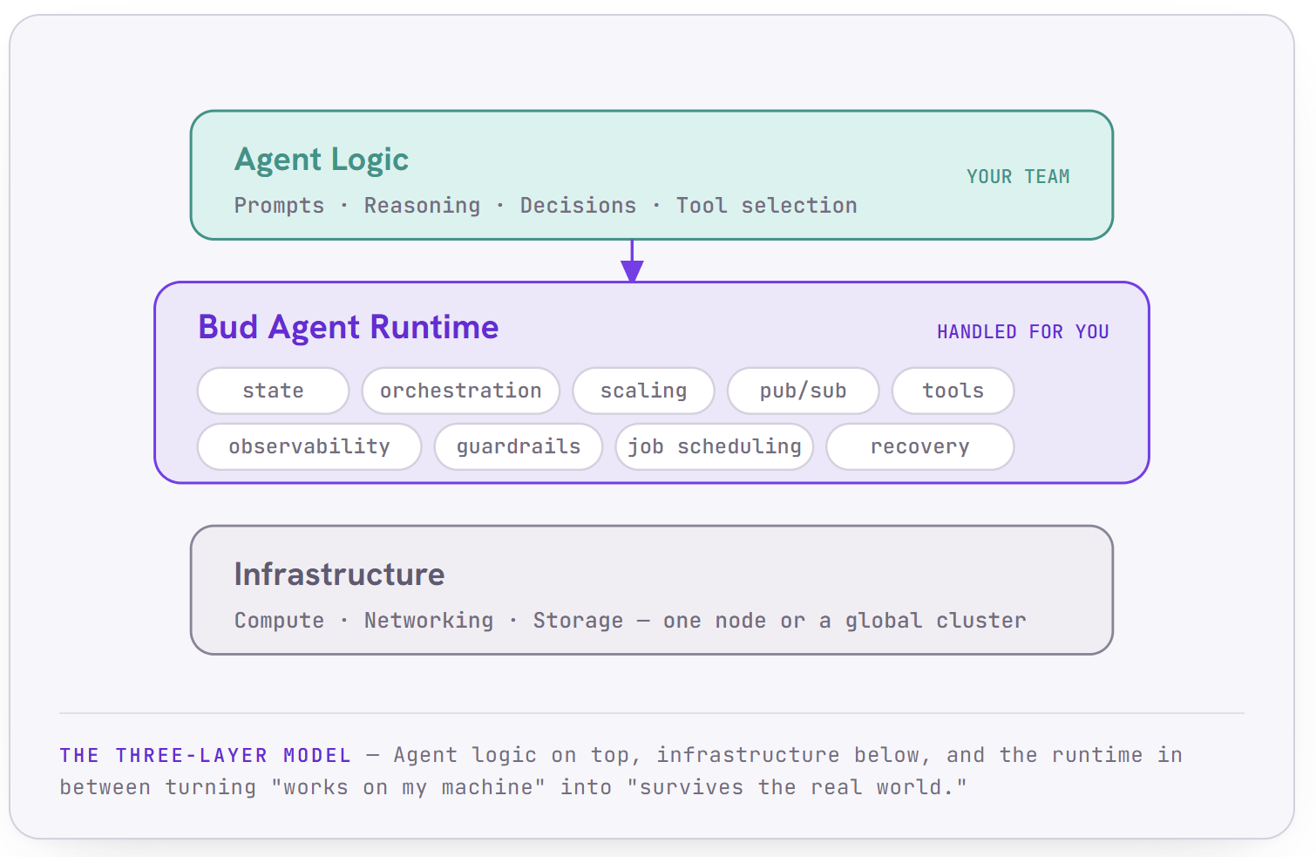Click the "YOUR TEAM" label
This screenshot has width=1316, height=857.
(x=1018, y=177)
